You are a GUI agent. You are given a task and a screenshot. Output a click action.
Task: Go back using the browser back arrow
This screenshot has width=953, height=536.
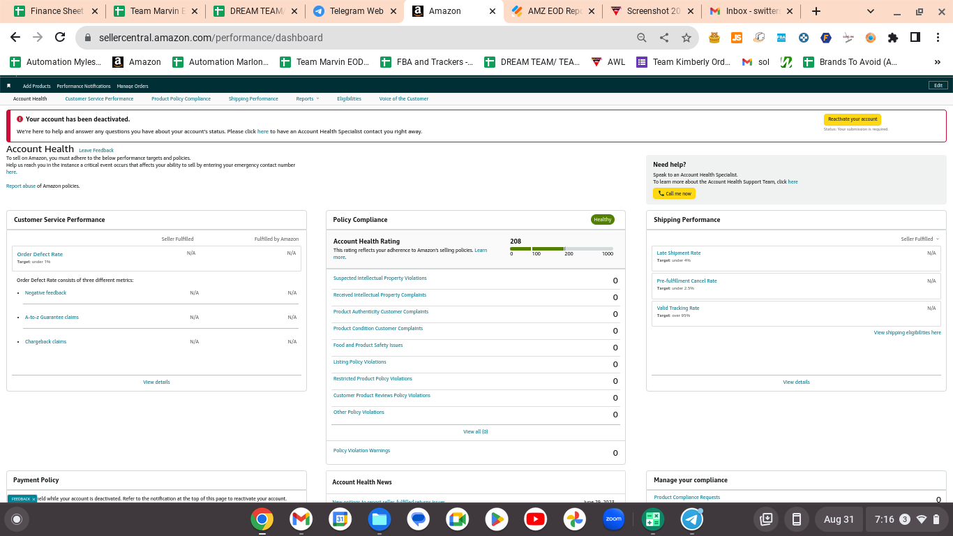[15, 38]
